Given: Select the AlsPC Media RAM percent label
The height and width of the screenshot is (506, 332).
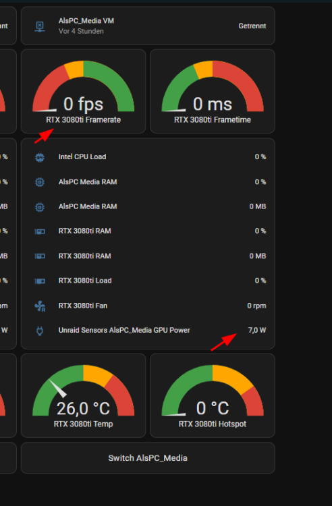Looking at the screenshot, I should [88, 182].
